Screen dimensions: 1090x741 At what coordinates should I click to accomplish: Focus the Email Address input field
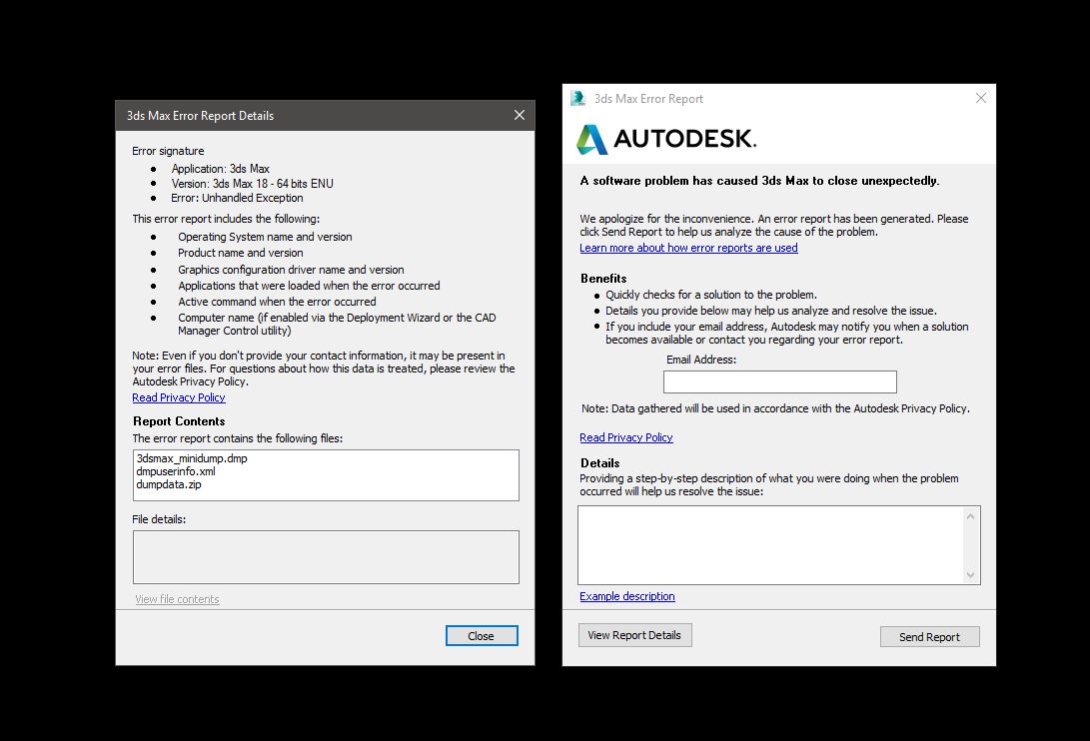(779, 381)
